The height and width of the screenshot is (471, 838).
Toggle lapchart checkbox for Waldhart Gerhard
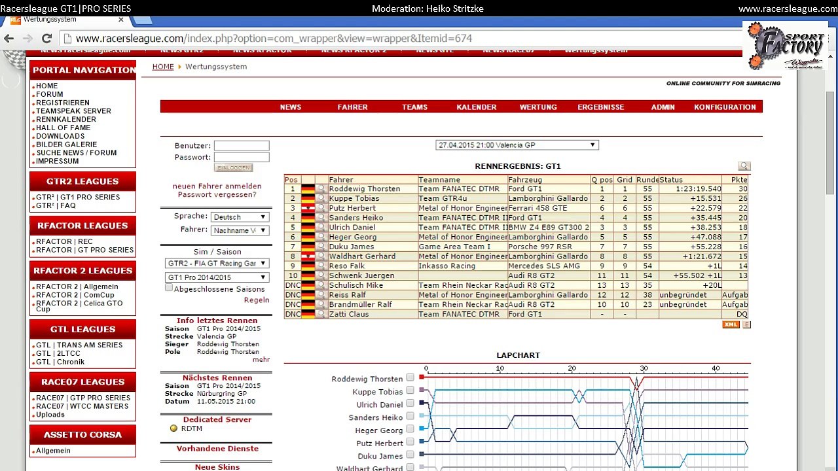pos(410,467)
